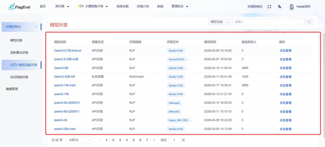
Task: Click the hygon_BW-1000 chip tag
Action: 178,120
